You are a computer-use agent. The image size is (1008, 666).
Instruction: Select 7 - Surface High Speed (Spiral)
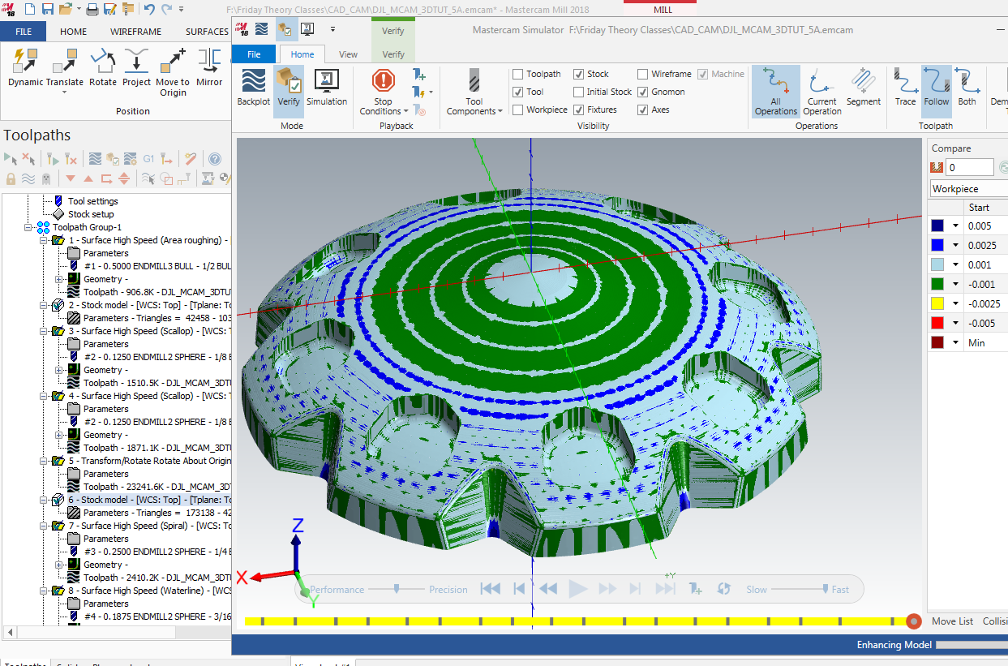pyautogui.click(x=150, y=526)
